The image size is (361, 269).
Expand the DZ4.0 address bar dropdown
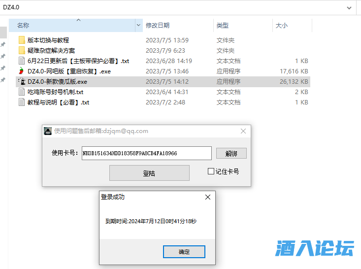(x=349, y=8)
